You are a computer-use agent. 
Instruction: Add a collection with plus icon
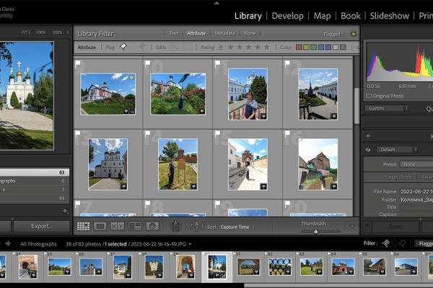coord(65,211)
